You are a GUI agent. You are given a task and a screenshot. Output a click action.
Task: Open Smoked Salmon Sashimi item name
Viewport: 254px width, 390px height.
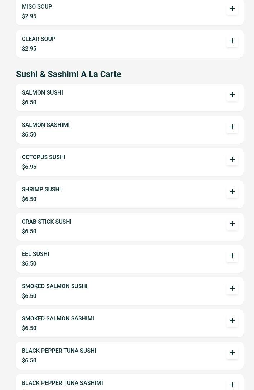58,318
